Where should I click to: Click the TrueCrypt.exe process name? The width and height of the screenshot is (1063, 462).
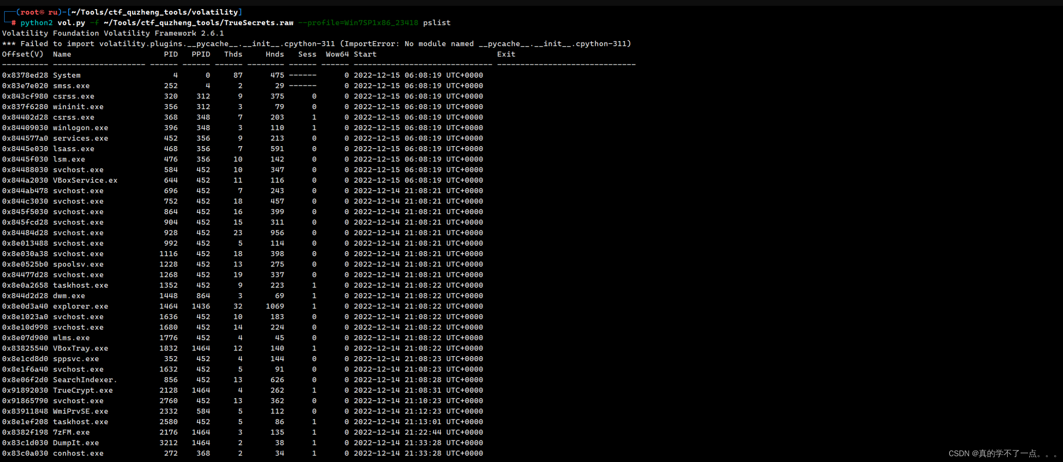(83, 390)
